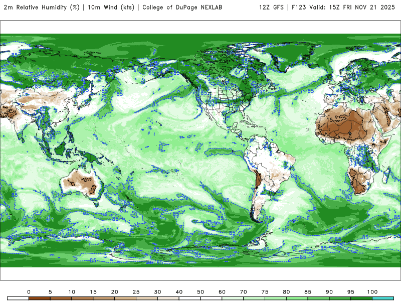Click the legend label "100"
The width and height of the screenshot is (401, 301).
(x=372, y=292)
